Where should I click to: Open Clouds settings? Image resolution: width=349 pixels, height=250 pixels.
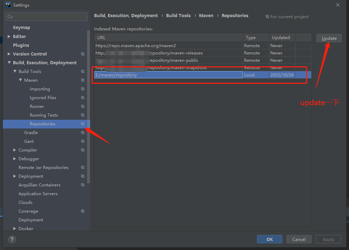(x=26, y=203)
